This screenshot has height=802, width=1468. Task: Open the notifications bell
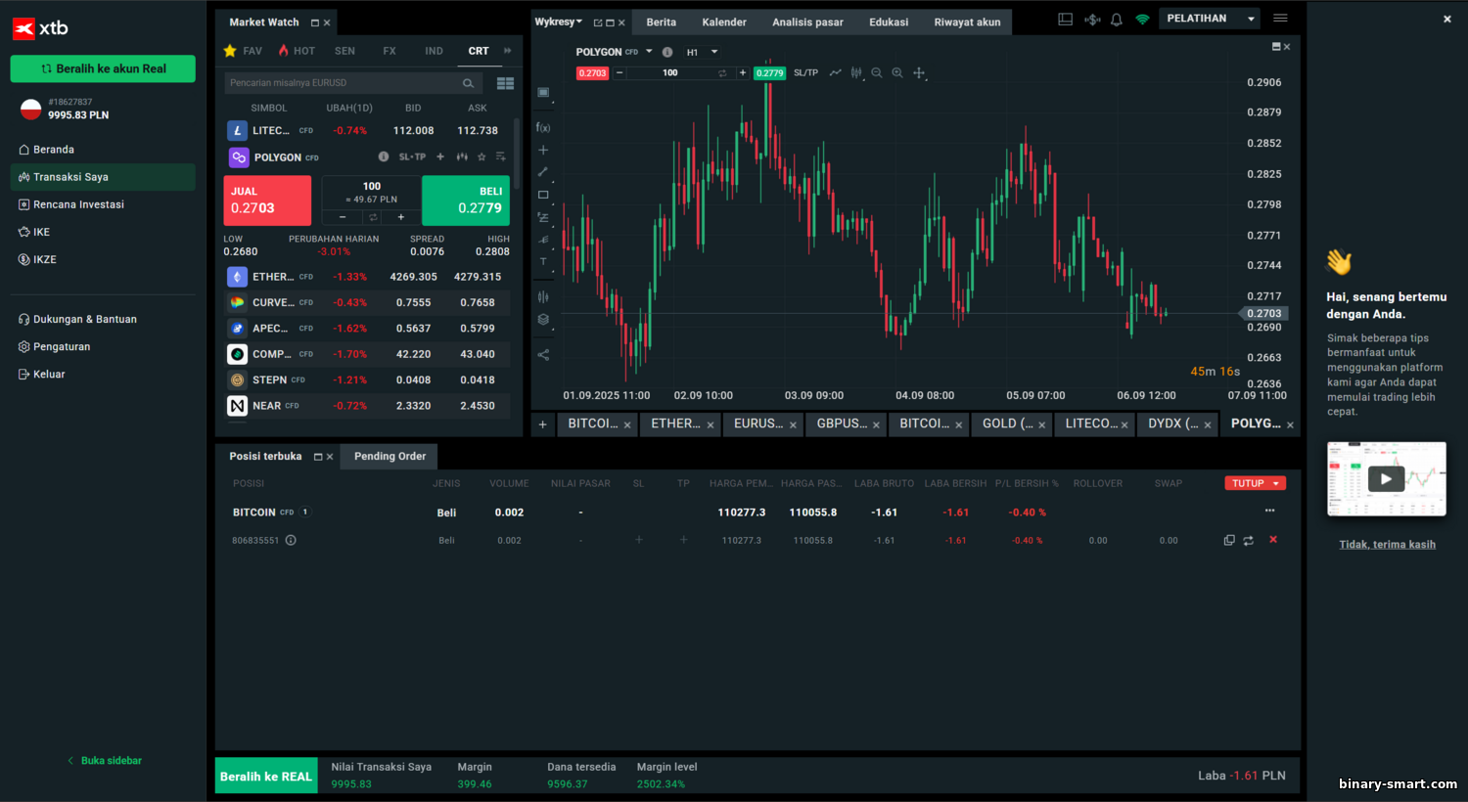click(x=1116, y=20)
